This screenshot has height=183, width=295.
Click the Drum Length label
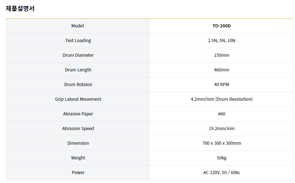point(78,70)
